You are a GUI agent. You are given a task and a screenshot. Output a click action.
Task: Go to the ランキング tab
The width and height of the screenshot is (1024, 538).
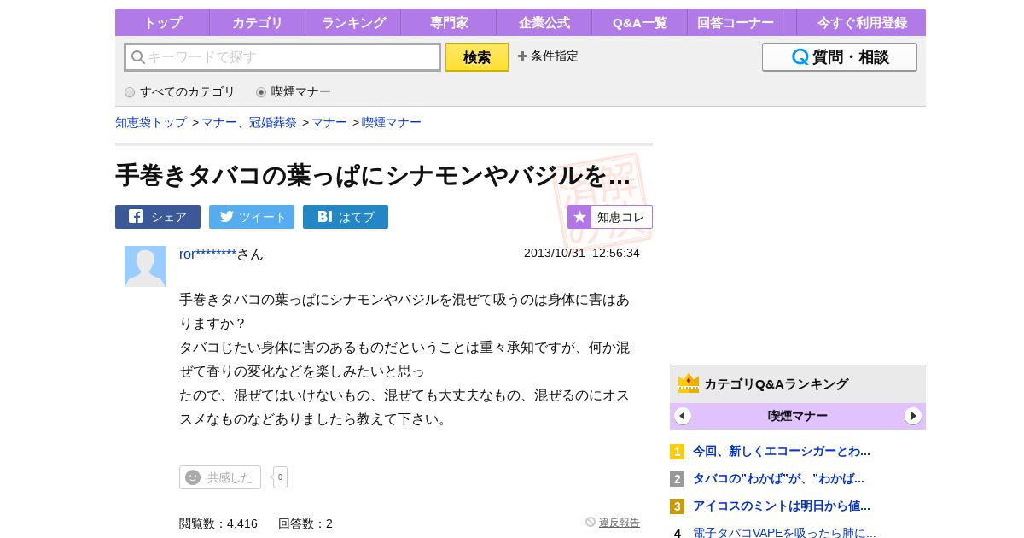352,23
